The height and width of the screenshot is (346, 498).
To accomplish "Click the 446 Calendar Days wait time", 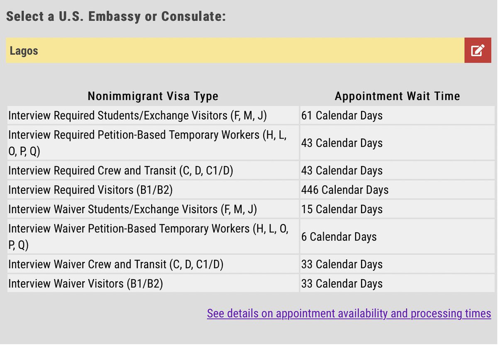I will pos(345,190).
